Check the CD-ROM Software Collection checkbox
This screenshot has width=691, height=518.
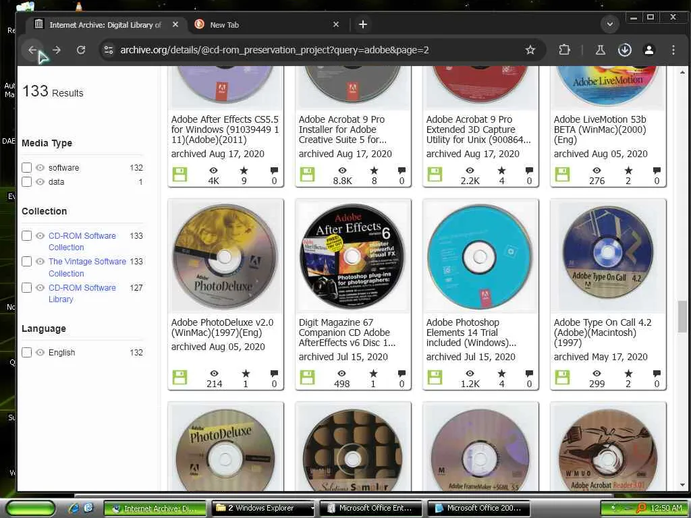[x=26, y=235]
